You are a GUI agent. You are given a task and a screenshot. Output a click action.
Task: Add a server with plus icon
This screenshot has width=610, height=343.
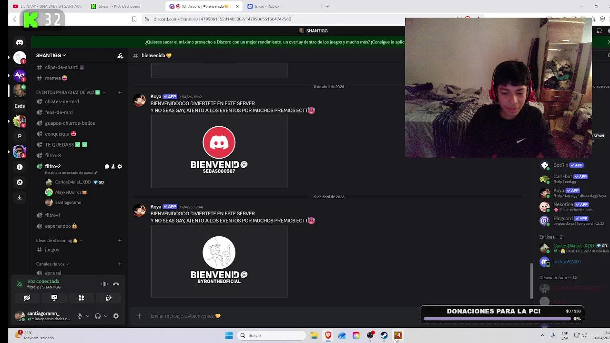(x=20, y=167)
